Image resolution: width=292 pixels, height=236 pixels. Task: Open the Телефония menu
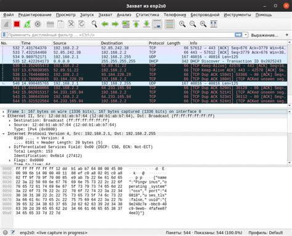click(175, 15)
